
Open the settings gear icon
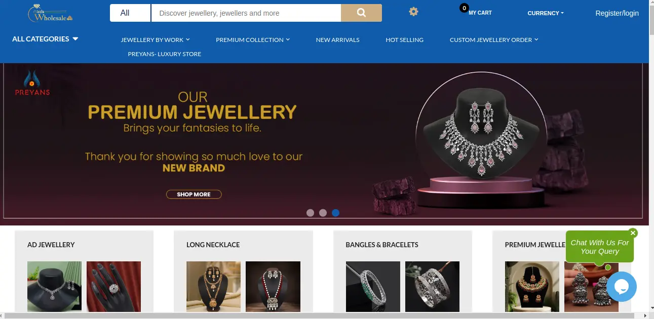(414, 12)
